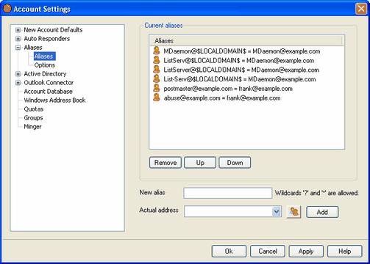Viewport: 370px width, 264px height.
Task: Click user icon of MDaemon@$LOCALDOMAIN$ alias row
Action: coord(157,51)
